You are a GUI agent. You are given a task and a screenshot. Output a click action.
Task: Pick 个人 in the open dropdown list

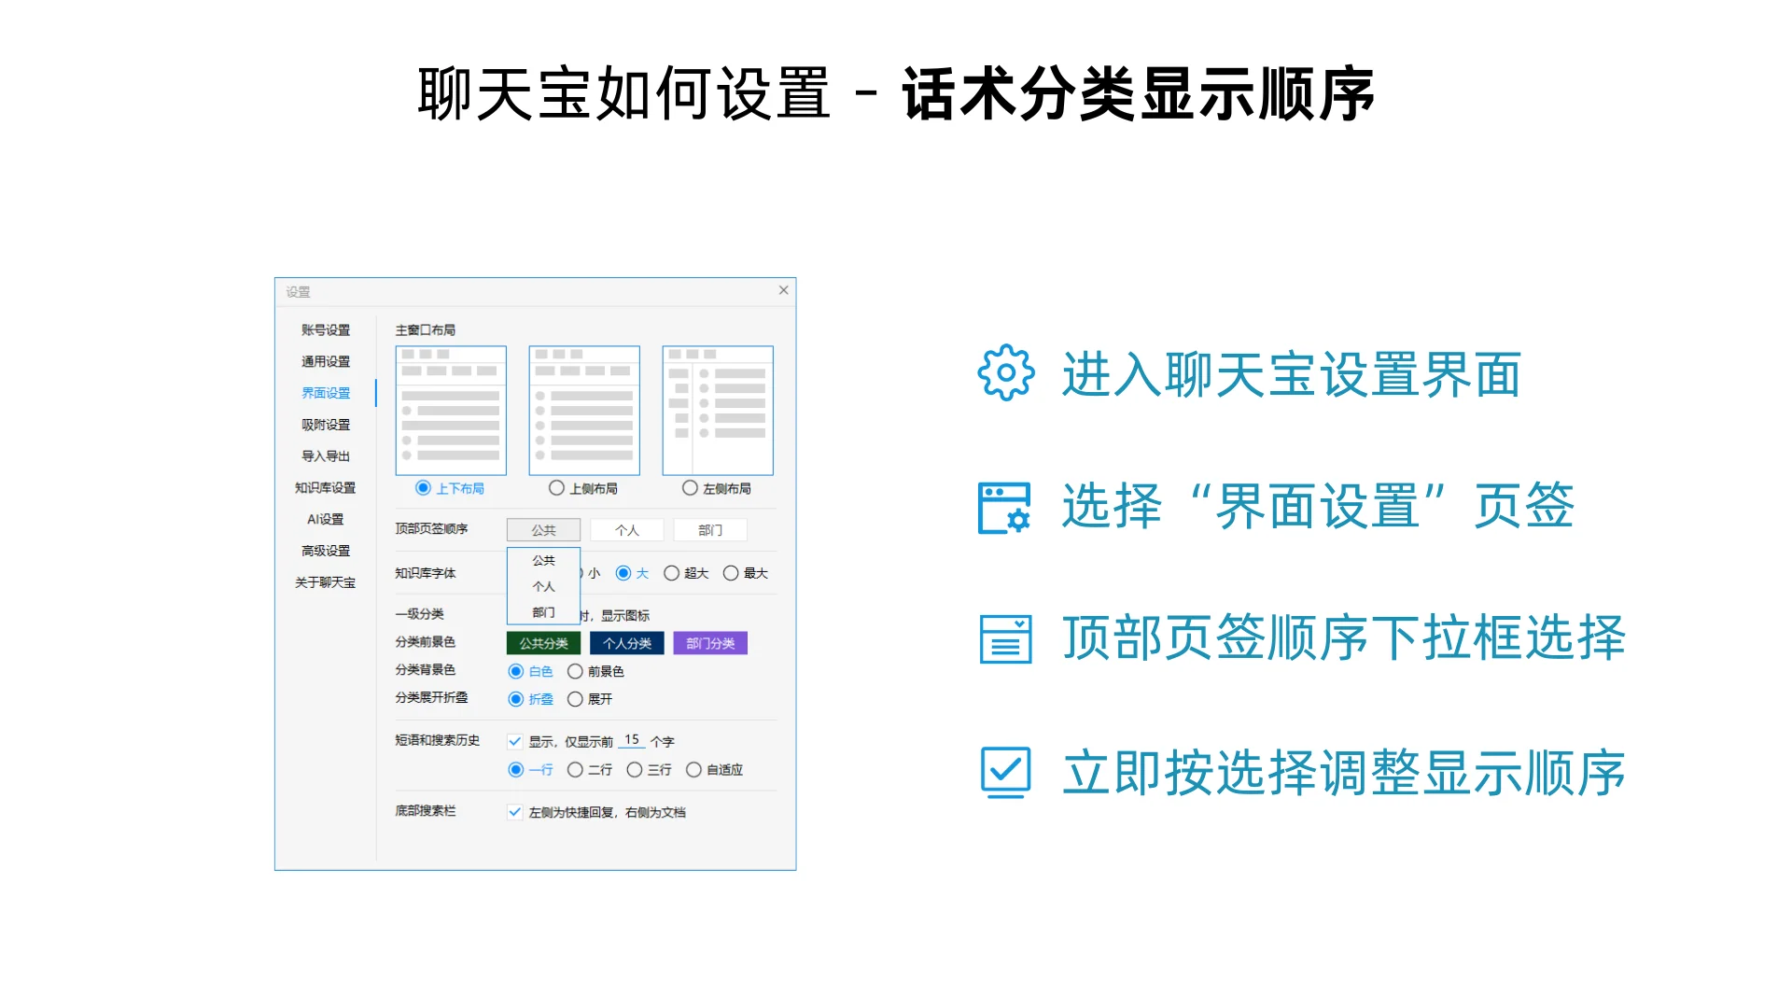pos(543,586)
